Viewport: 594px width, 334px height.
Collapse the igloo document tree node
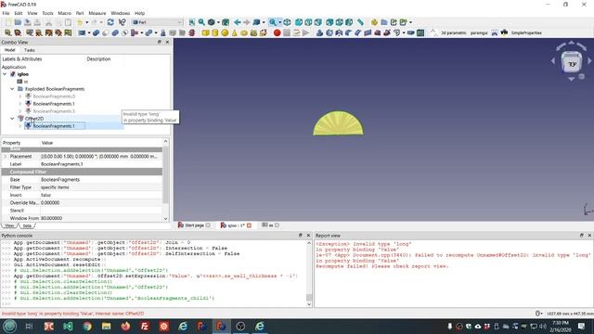(5, 74)
